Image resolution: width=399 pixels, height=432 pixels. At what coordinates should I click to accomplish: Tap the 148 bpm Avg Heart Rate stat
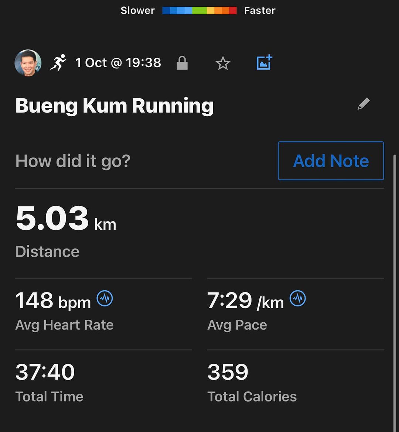64,311
